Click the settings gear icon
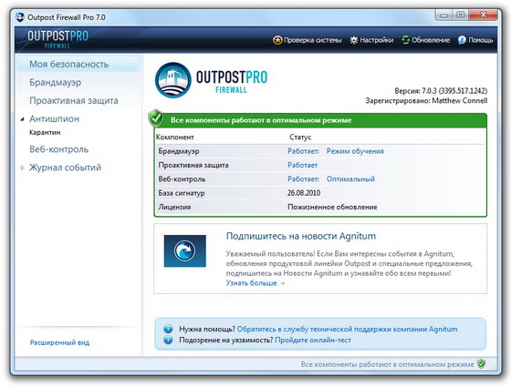The image size is (511, 387). (x=354, y=40)
